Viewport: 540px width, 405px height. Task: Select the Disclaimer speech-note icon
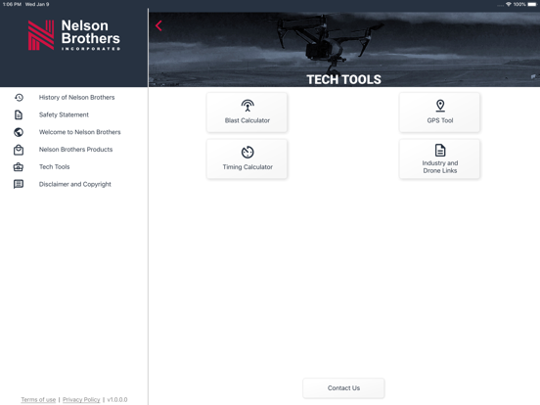click(19, 184)
